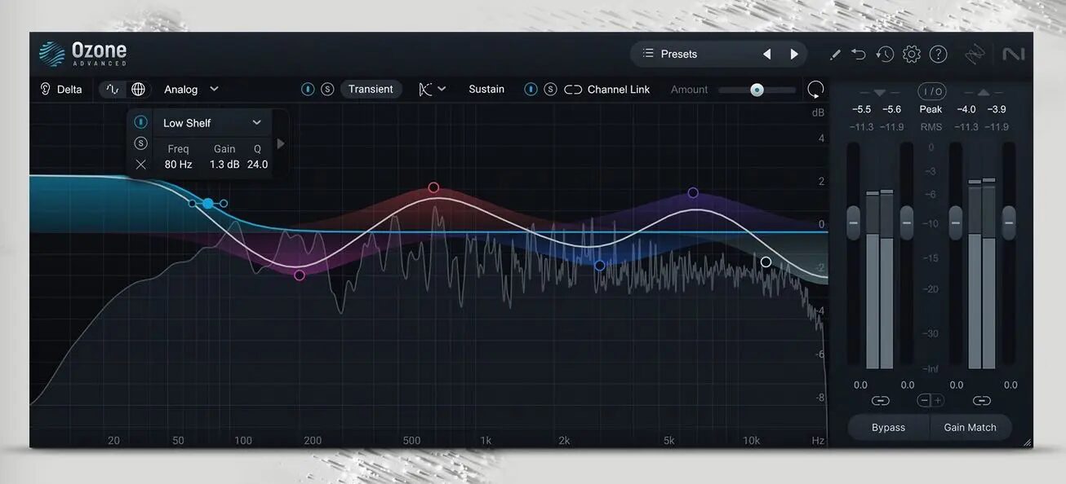Open the Analog mode dropdown

click(191, 89)
